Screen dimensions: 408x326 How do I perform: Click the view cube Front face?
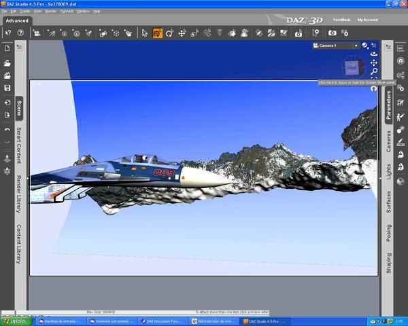(x=352, y=68)
